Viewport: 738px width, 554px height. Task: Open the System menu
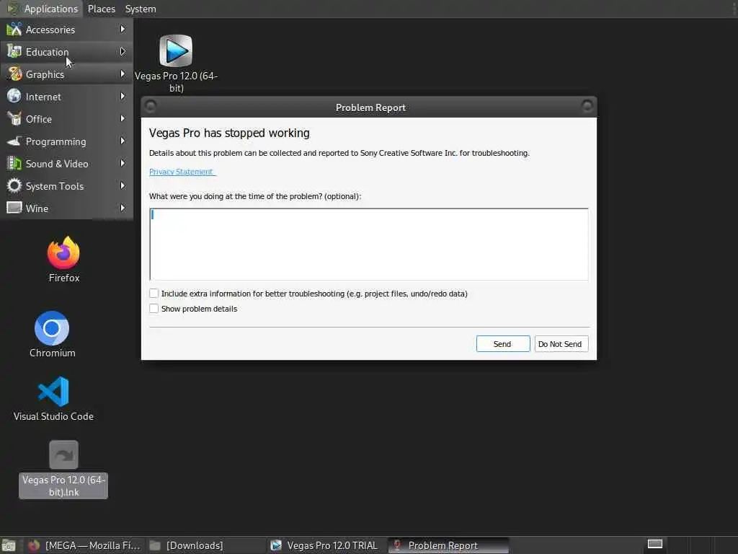pos(141,9)
